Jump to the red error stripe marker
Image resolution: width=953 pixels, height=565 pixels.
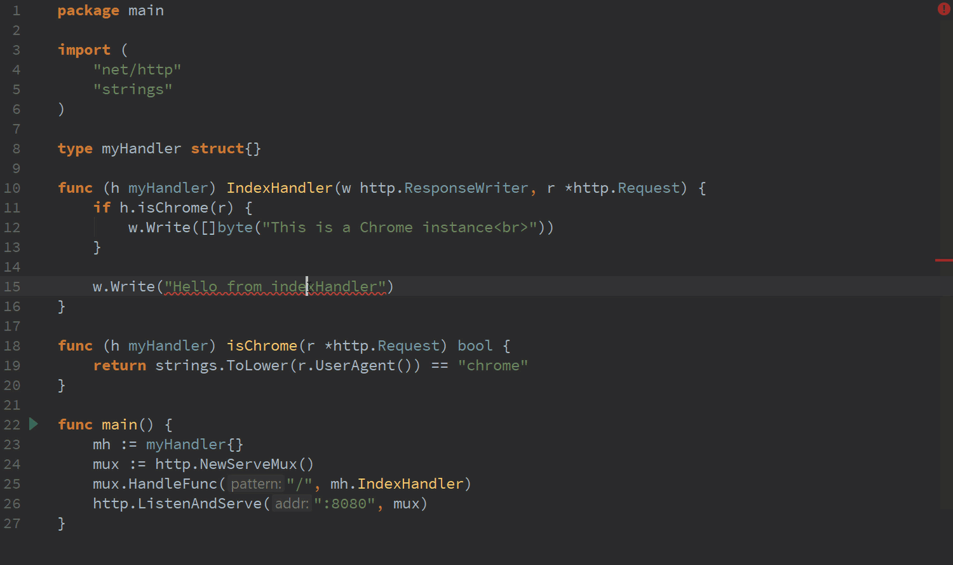pos(943,260)
